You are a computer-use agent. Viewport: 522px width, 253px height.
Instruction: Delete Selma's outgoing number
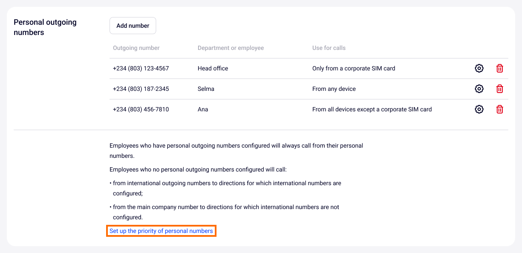coord(499,89)
